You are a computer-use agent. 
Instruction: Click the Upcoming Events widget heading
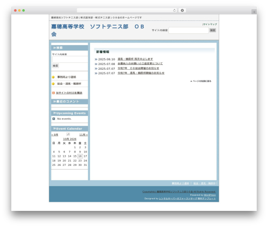(x=70, y=113)
